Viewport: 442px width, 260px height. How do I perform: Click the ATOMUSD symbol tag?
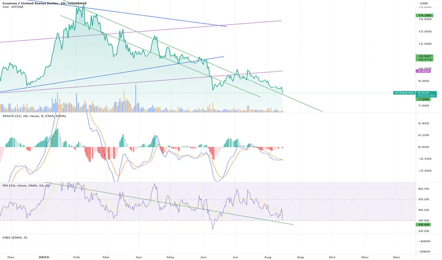(404, 93)
